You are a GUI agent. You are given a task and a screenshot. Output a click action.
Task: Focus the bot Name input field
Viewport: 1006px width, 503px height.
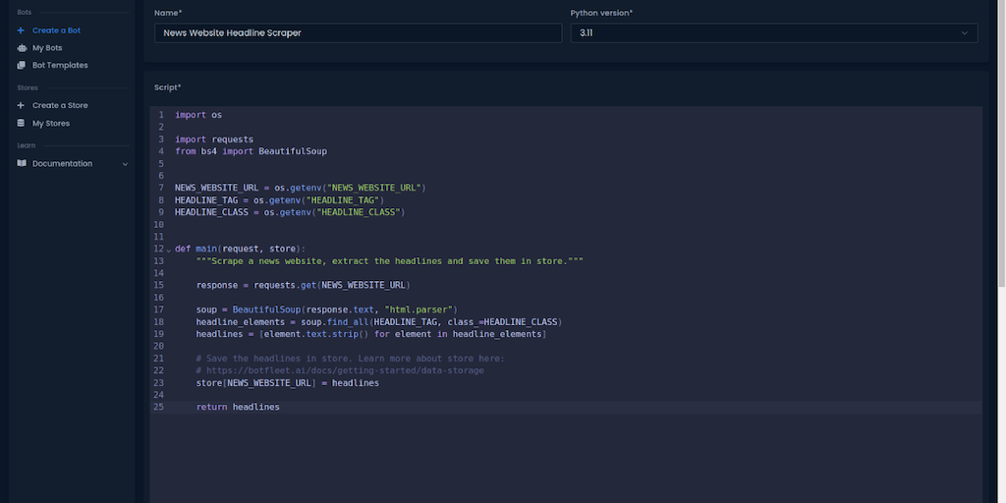point(358,32)
